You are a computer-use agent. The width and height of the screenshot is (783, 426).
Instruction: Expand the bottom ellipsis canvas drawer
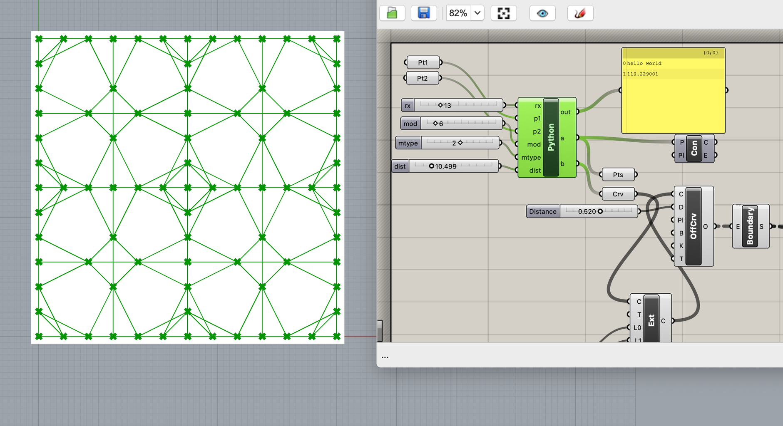pyautogui.click(x=385, y=357)
